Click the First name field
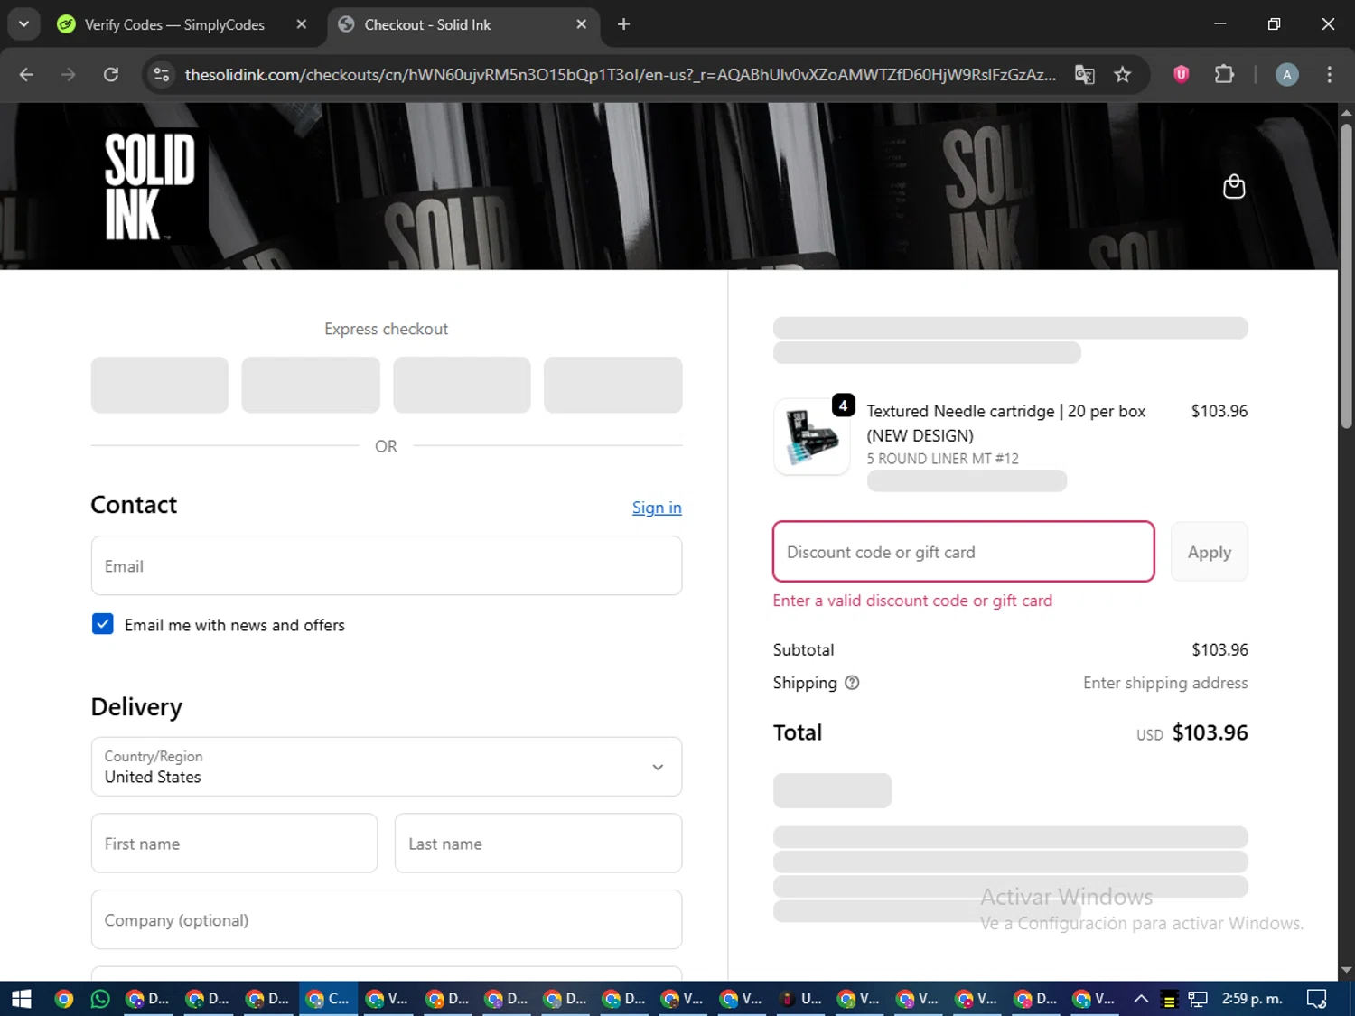 [x=234, y=844]
